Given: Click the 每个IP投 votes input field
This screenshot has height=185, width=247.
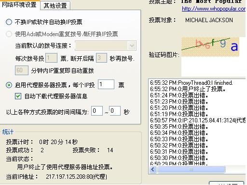Looking at the screenshot, I should (106, 84).
